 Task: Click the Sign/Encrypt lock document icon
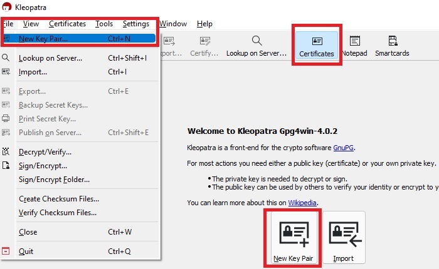[x=6, y=165]
